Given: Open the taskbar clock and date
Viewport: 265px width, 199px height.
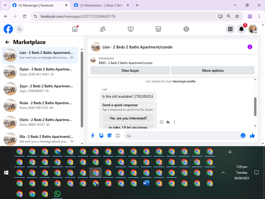Looking at the screenshot, I should 242,172.
